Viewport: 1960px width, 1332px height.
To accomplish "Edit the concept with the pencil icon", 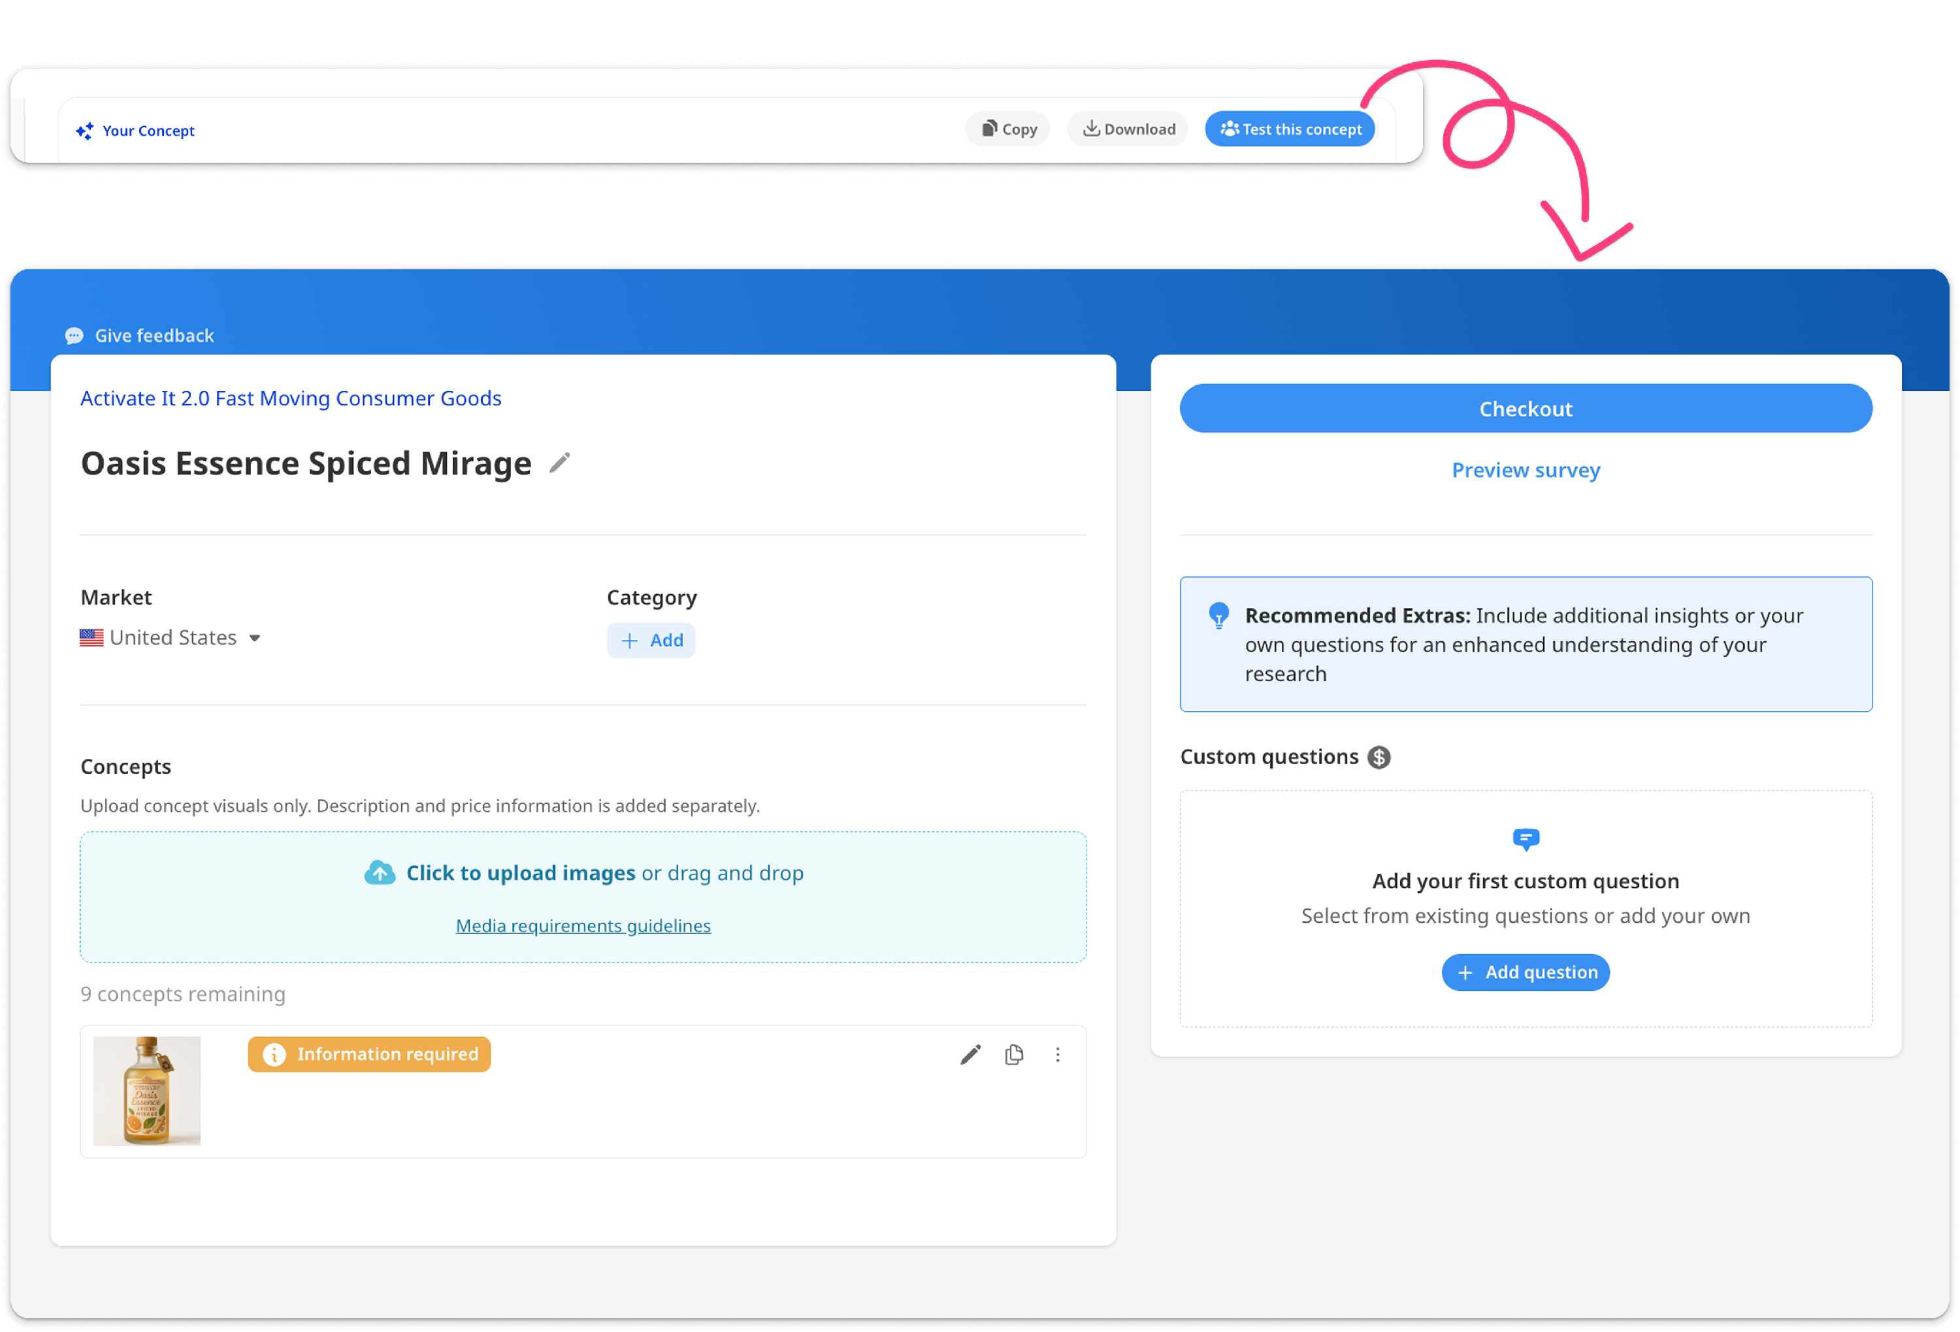I will 971,1054.
